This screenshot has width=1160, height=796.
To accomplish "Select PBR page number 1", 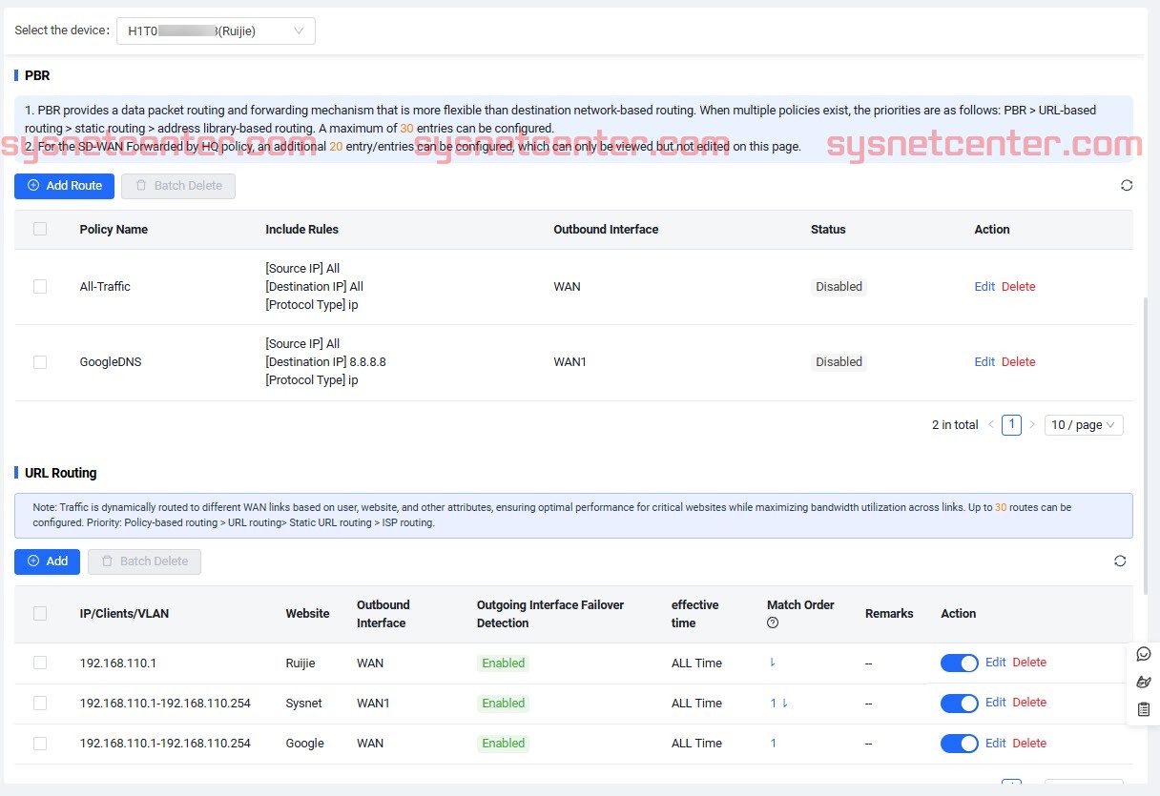I will (x=1011, y=425).
